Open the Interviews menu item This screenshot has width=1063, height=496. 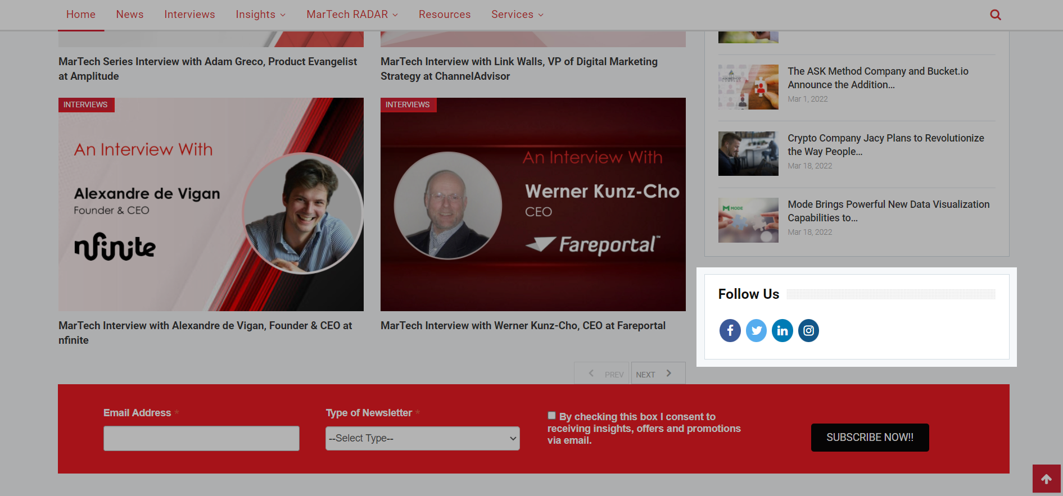coord(189,15)
